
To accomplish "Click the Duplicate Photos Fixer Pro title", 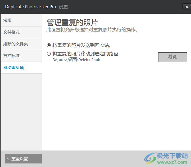I will (x=31, y=7).
